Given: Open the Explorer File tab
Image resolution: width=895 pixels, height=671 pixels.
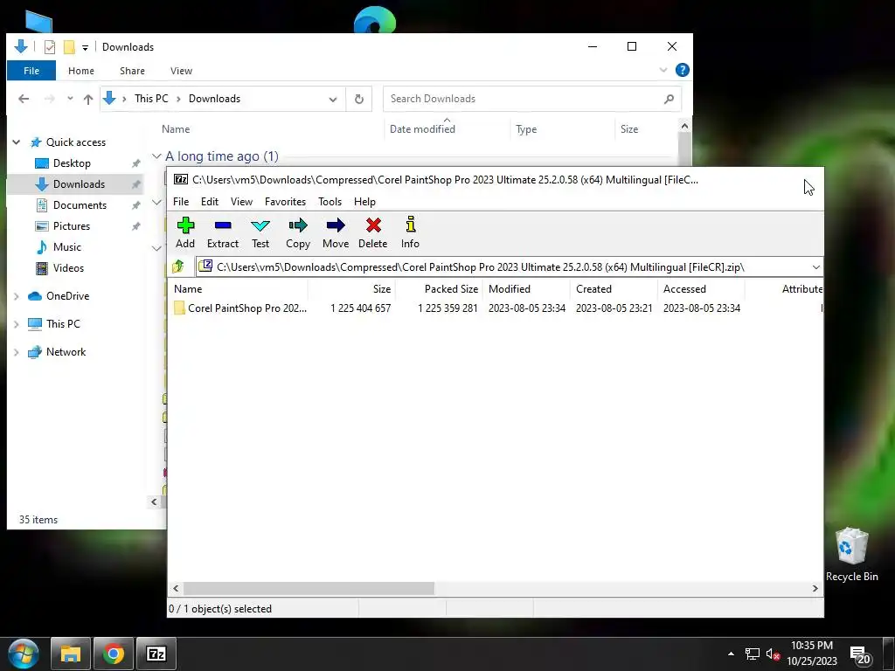Looking at the screenshot, I should [31, 71].
